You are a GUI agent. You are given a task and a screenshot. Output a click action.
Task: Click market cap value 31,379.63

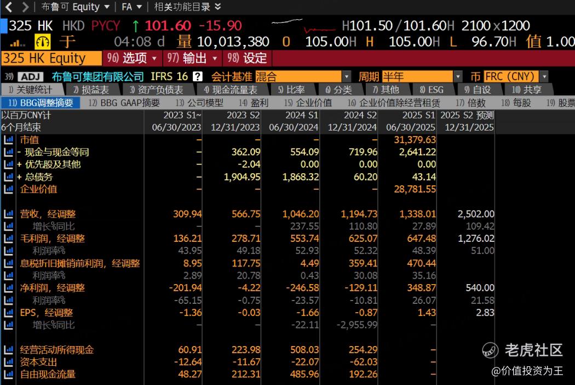pyautogui.click(x=415, y=140)
